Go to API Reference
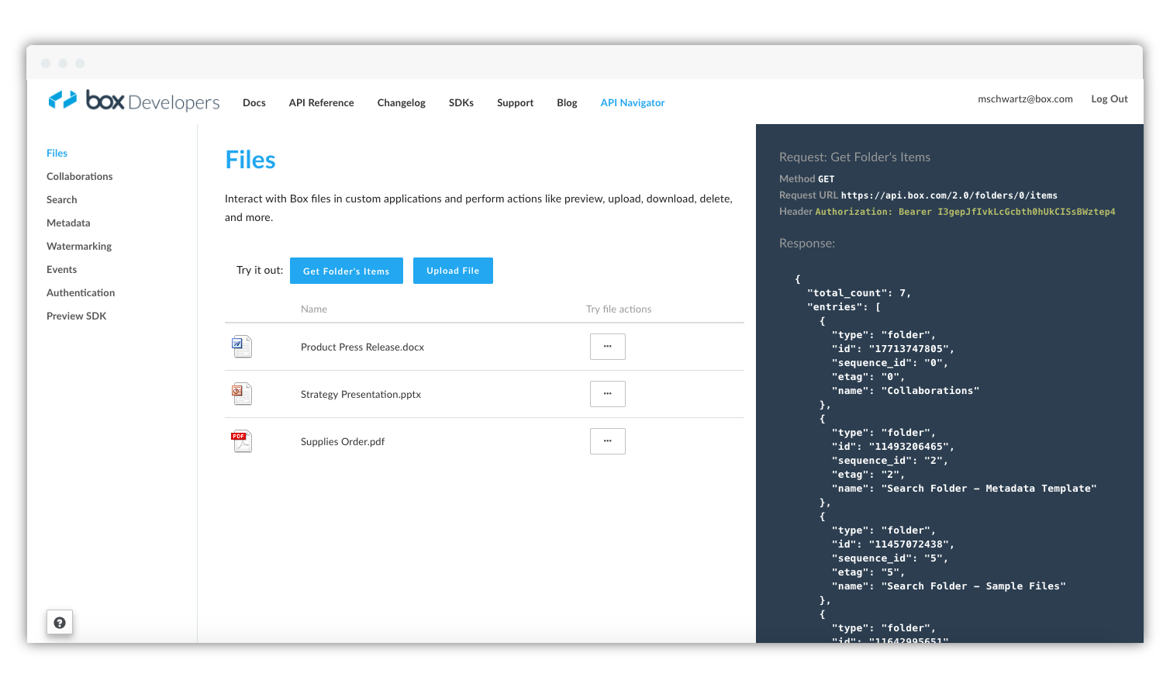 [x=321, y=102]
